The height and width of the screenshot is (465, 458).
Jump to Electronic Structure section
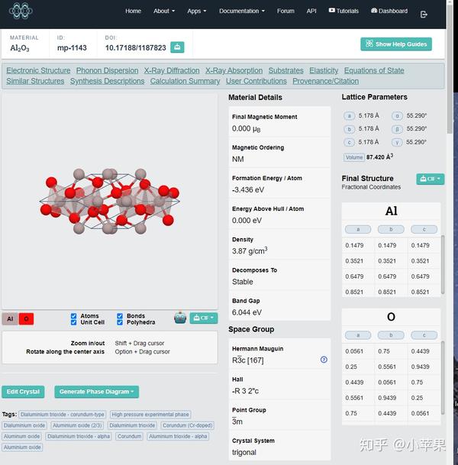[38, 70]
